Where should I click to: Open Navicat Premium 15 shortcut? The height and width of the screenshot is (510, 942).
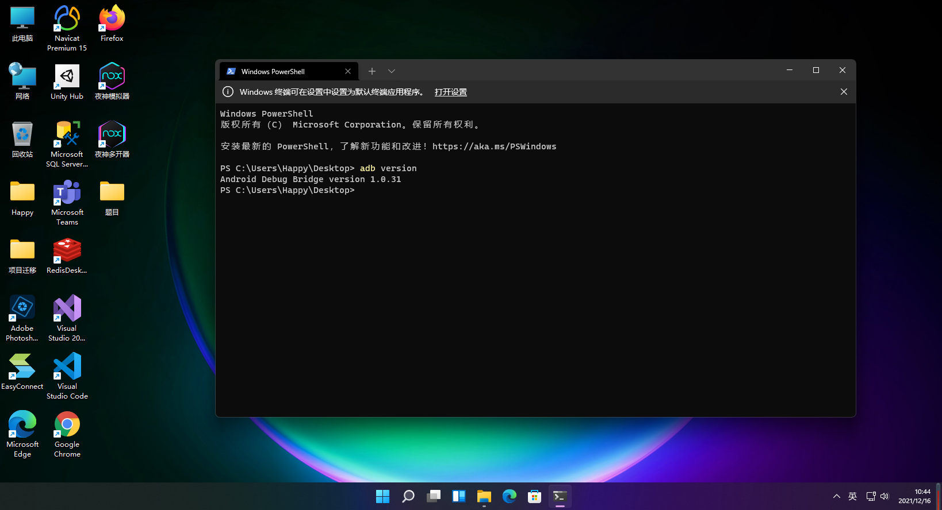pyautogui.click(x=67, y=29)
